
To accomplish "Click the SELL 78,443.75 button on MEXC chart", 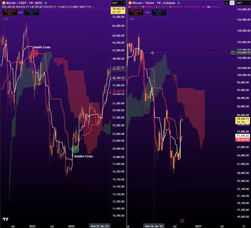I will 10,12.
